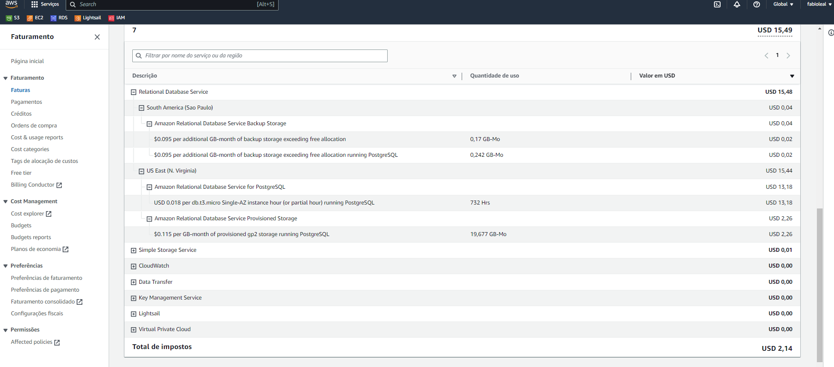This screenshot has height=367, width=834.
Task: Open Preferências de faturamento
Action: pos(46,278)
